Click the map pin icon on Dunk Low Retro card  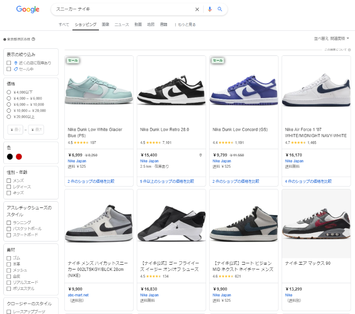(x=200, y=155)
